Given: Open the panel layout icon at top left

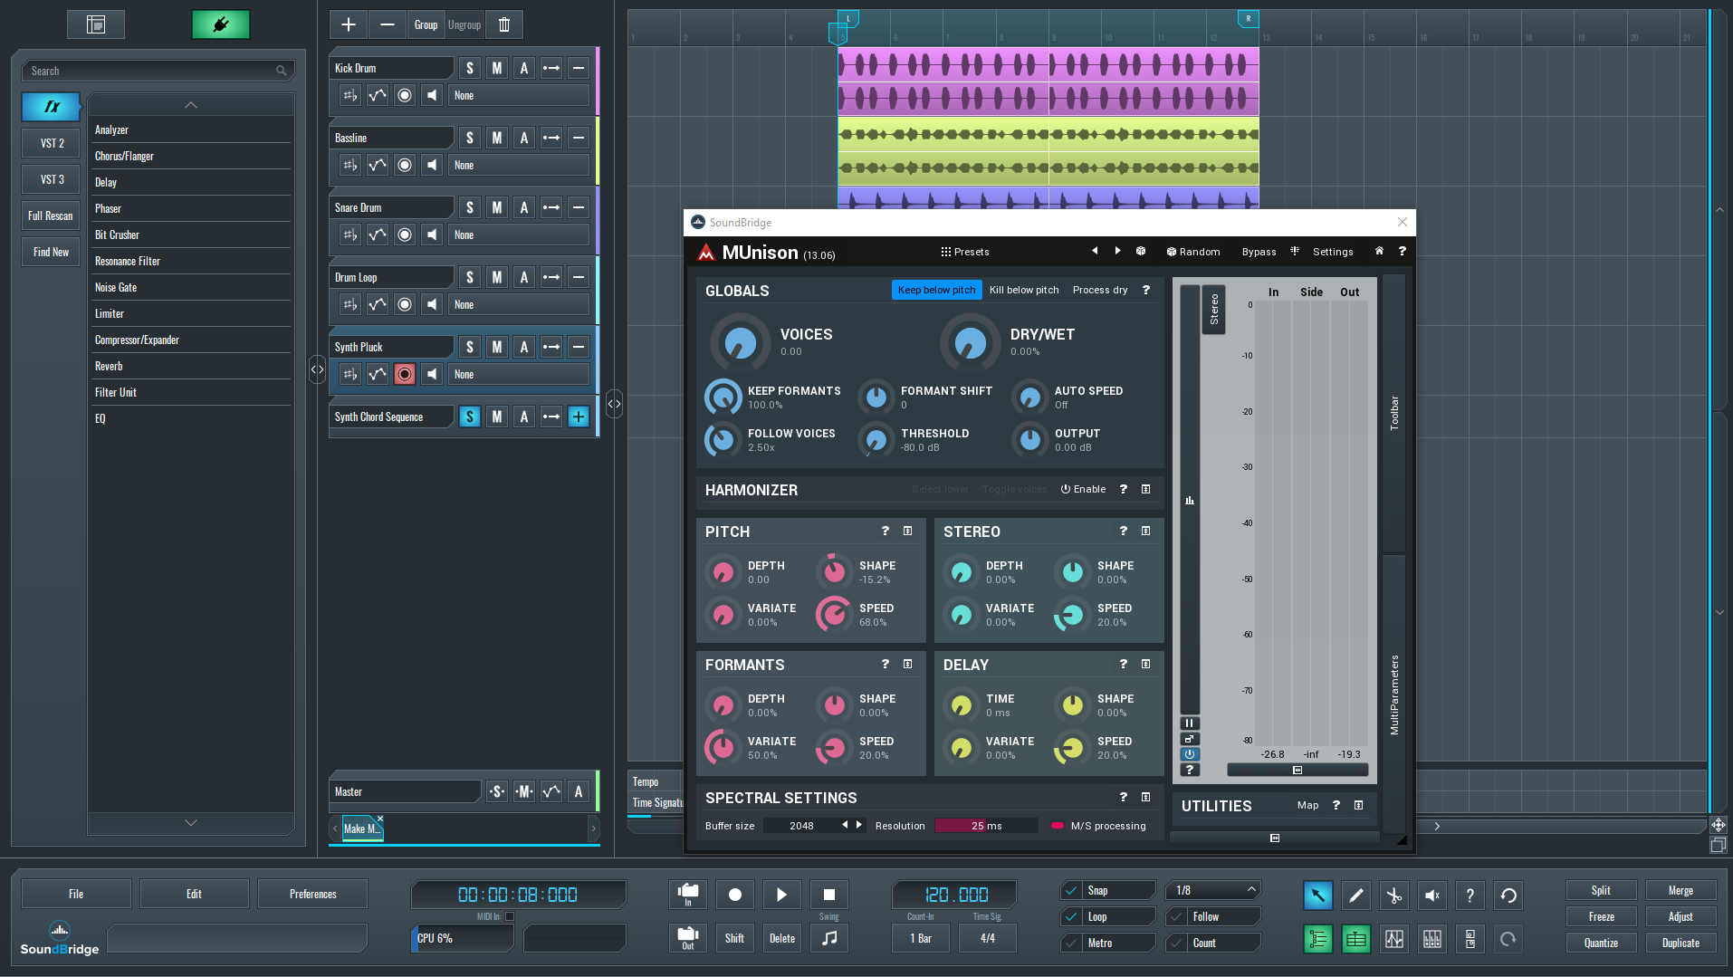Looking at the screenshot, I should (x=96, y=25).
